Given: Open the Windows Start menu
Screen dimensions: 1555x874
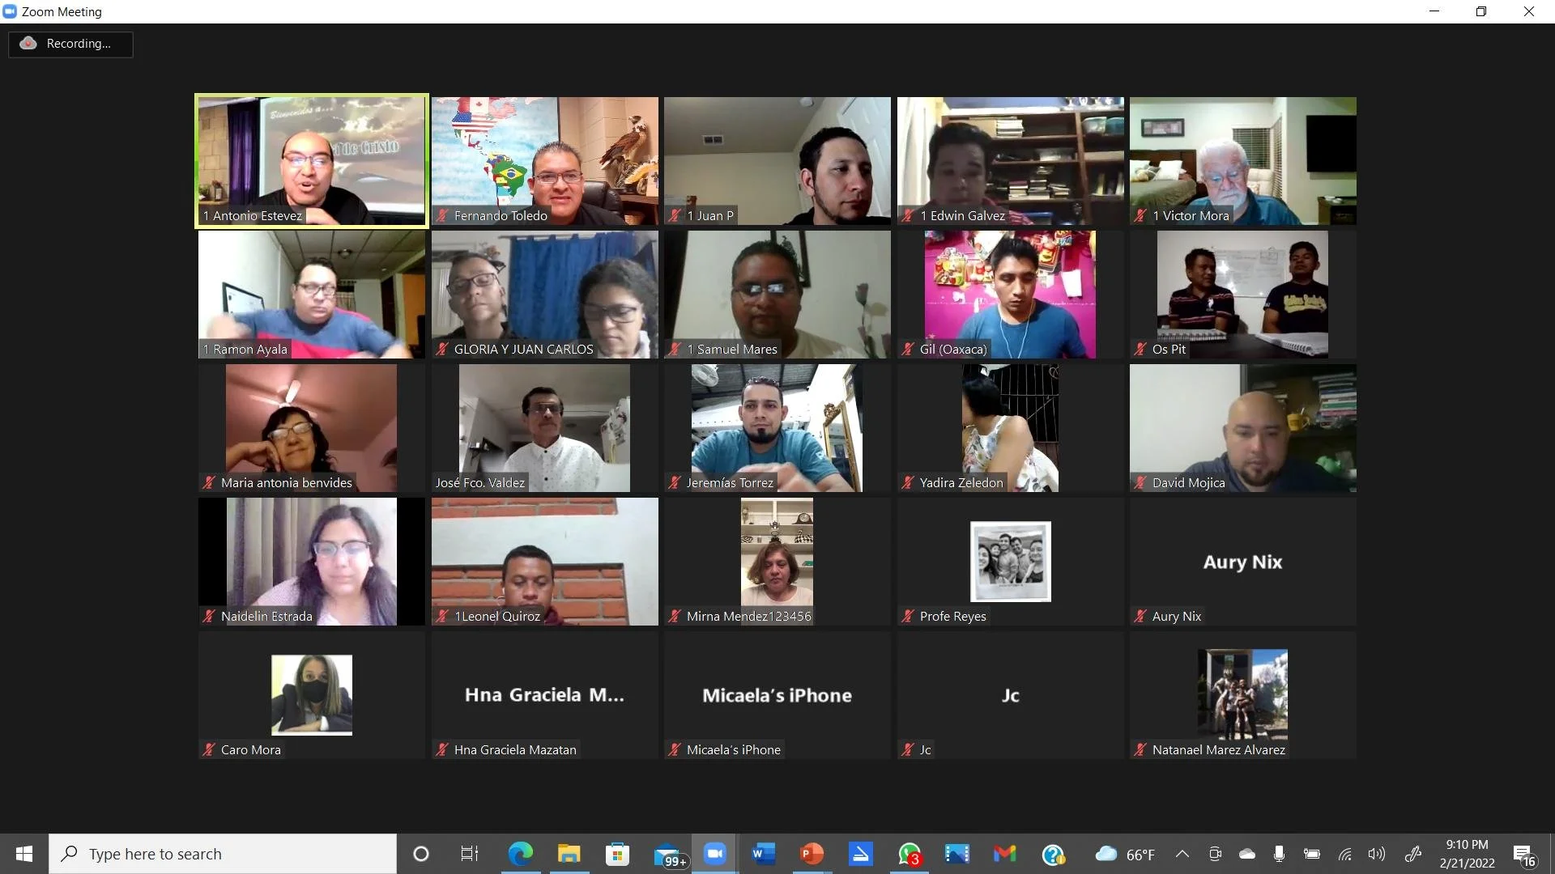Looking at the screenshot, I should tap(24, 854).
